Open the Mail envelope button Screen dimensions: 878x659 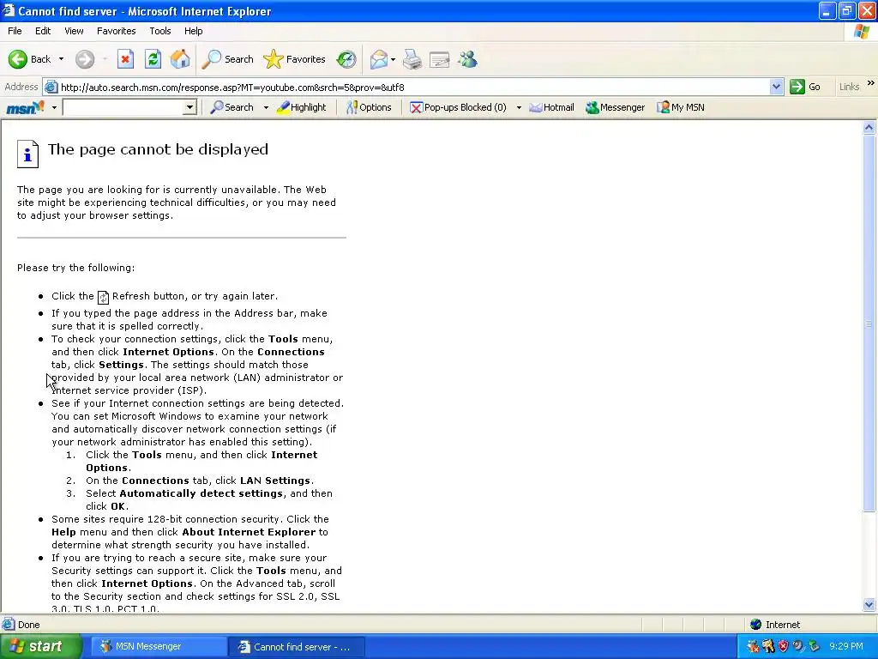379,59
